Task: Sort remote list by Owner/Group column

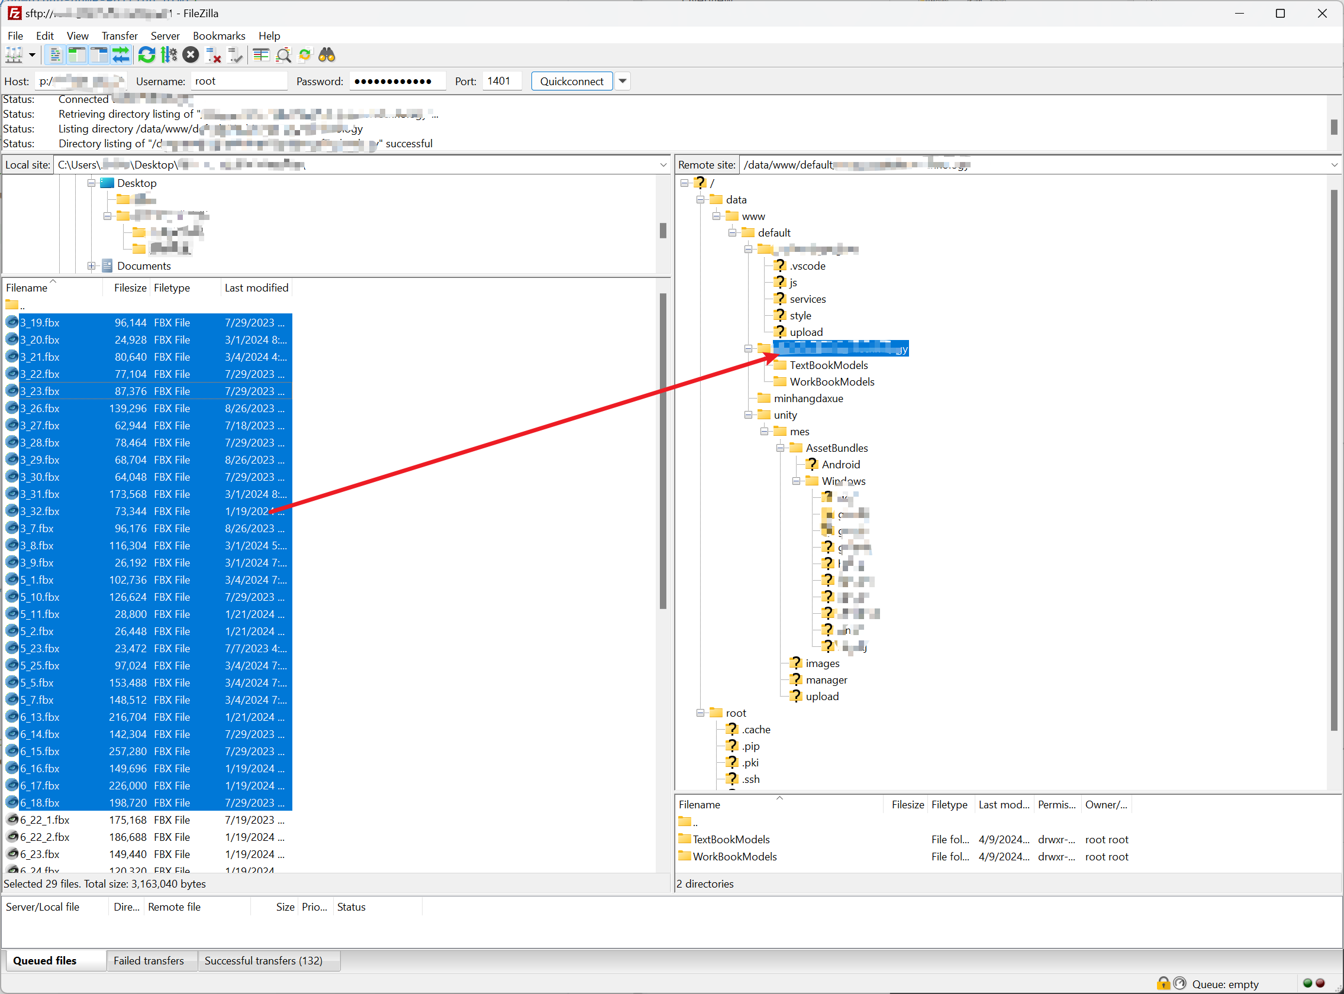Action: (x=1106, y=804)
